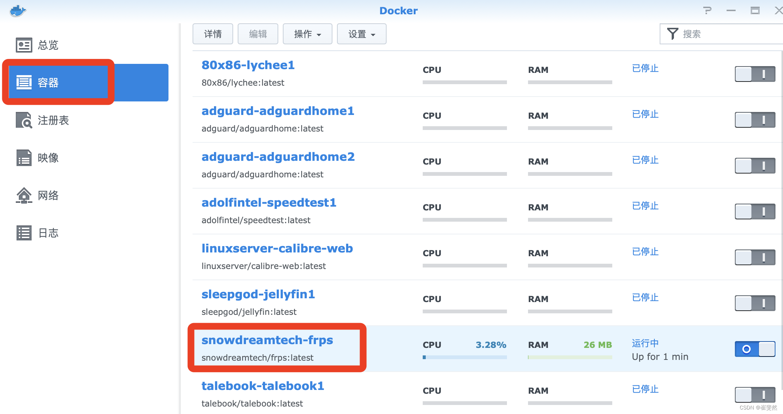This screenshot has height=414, width=783.
Task: Open the 80x86-lychee1 container name
Action: tap(248, 65)
